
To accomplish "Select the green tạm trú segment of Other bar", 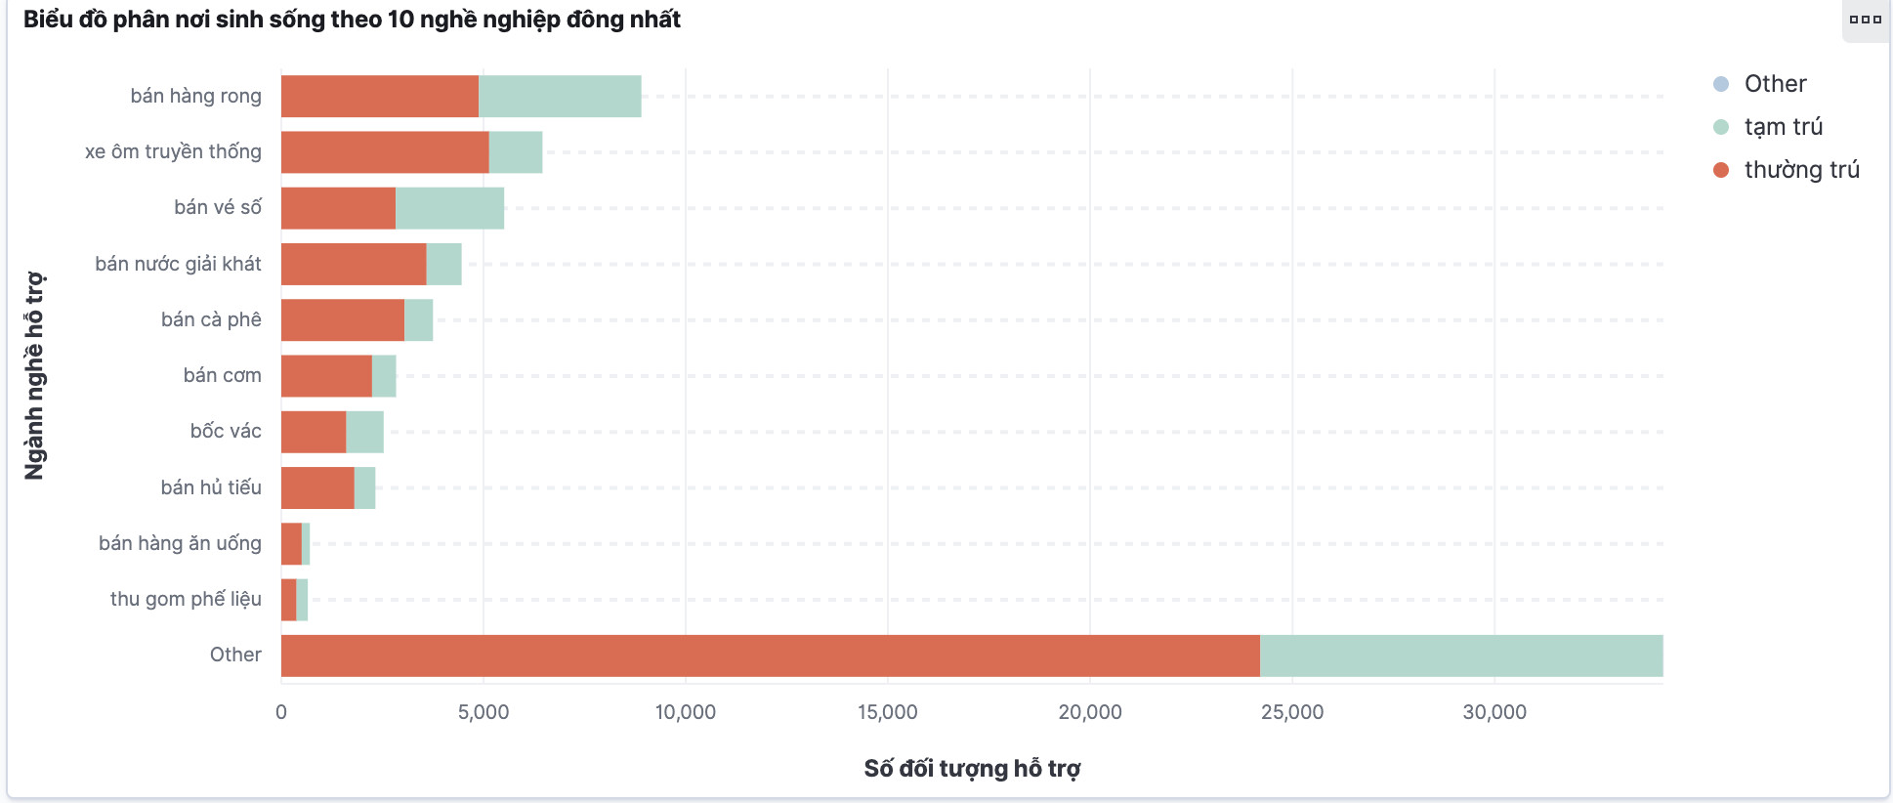I will click(1461, 655).
